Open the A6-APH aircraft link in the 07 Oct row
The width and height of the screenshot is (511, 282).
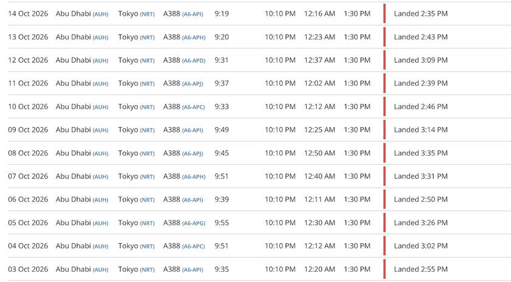click(193, 177)
